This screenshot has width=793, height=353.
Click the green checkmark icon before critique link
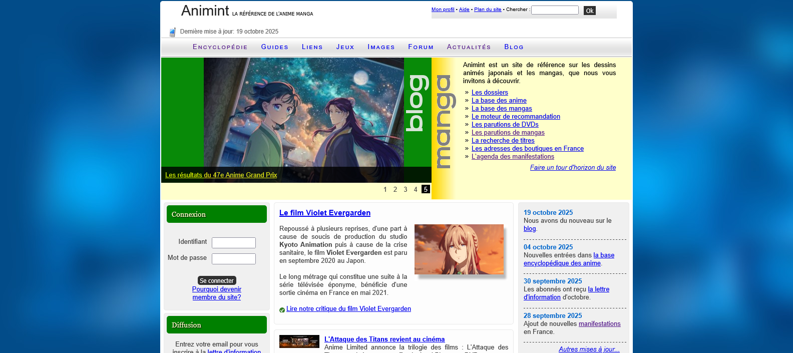pyautogui.click(x=282, y=310)
